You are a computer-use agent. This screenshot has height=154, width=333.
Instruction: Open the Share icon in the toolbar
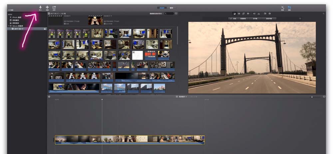(x=54, y=8)
